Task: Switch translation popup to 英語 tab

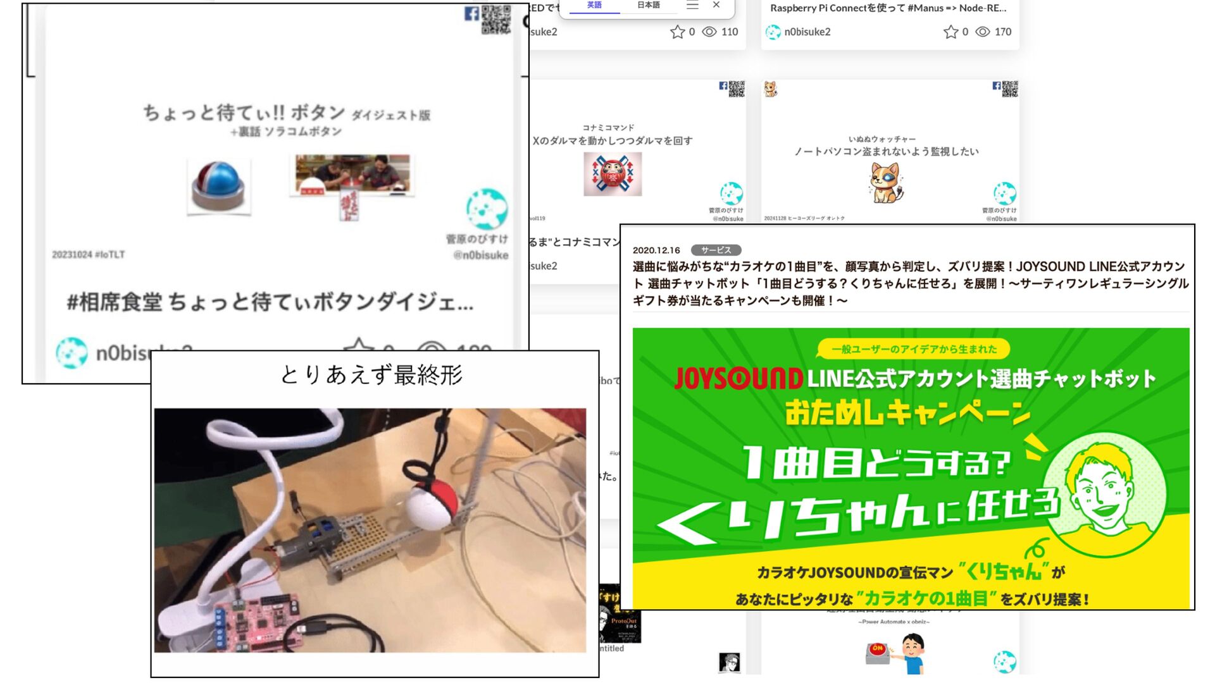Action: (594, 5)
